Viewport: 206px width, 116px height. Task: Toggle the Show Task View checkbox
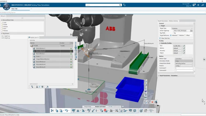click(160, 38)
